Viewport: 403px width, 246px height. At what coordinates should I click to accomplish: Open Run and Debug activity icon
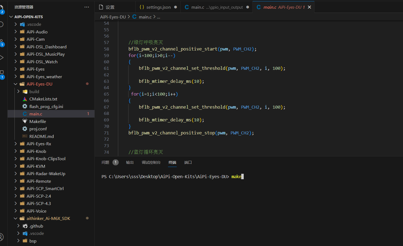[2, 58]
